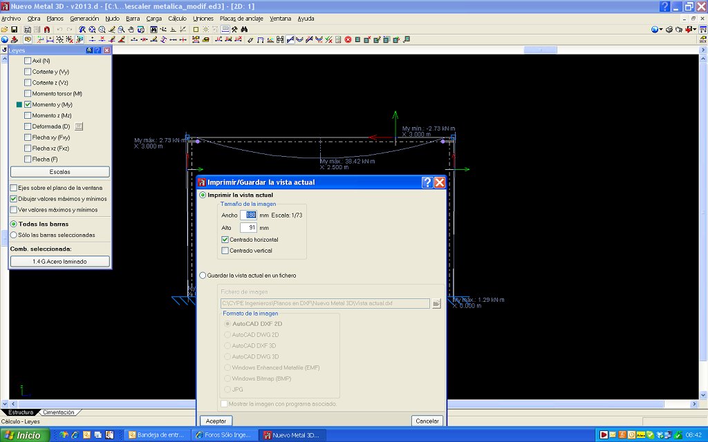Click the printer icon at top right toolbar

point(669,29)
